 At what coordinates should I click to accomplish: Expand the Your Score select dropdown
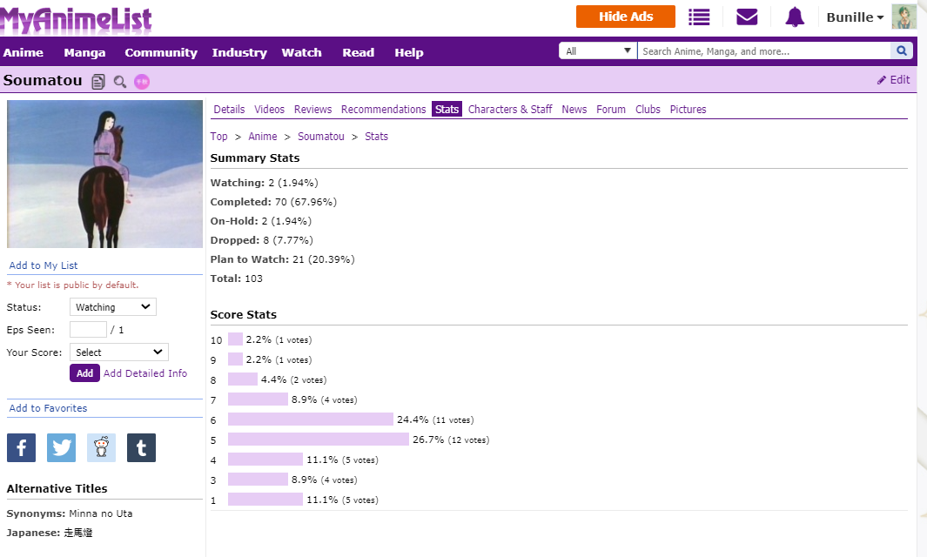(x=118, y=352)
